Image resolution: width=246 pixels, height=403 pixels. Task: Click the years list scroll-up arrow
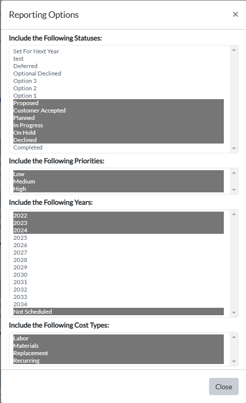pos(234,214)
